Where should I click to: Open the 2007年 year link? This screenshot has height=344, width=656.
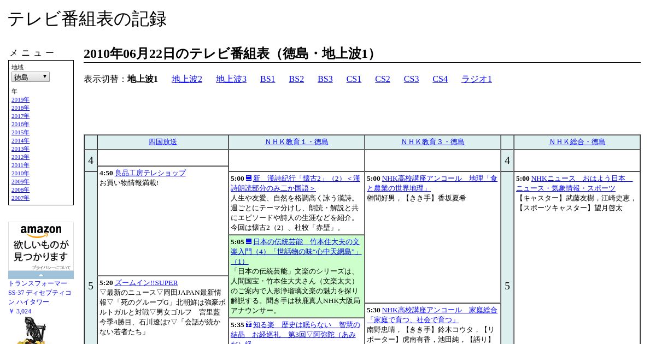pos(20,198)
